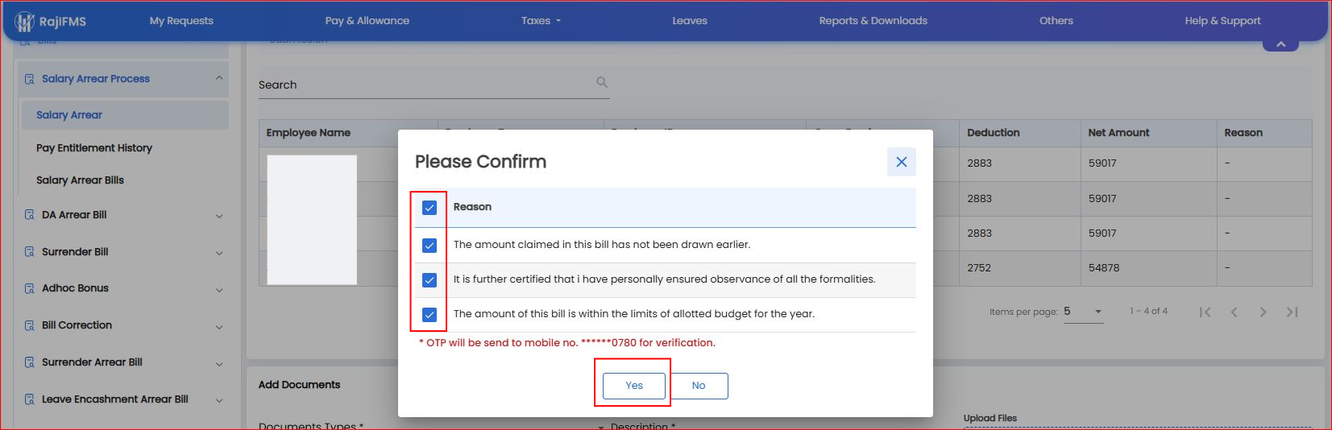This screenshot has height=430, width=1332.
Task: Close the Please Confirm dialog
Action: click(x=902, y=162)
